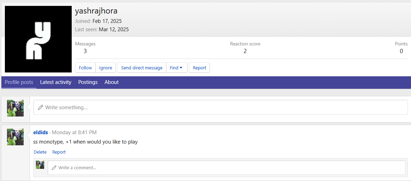The image size is (411, 181).
Task: Click Last seen Mar 12, 2025
Action: [114, 29]
